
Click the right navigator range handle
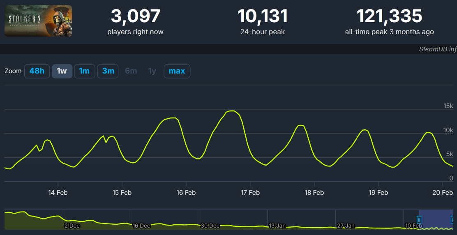coord(452,219)
